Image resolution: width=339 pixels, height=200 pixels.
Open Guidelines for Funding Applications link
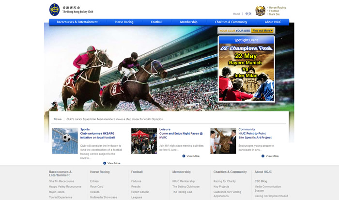click(227, 194)
